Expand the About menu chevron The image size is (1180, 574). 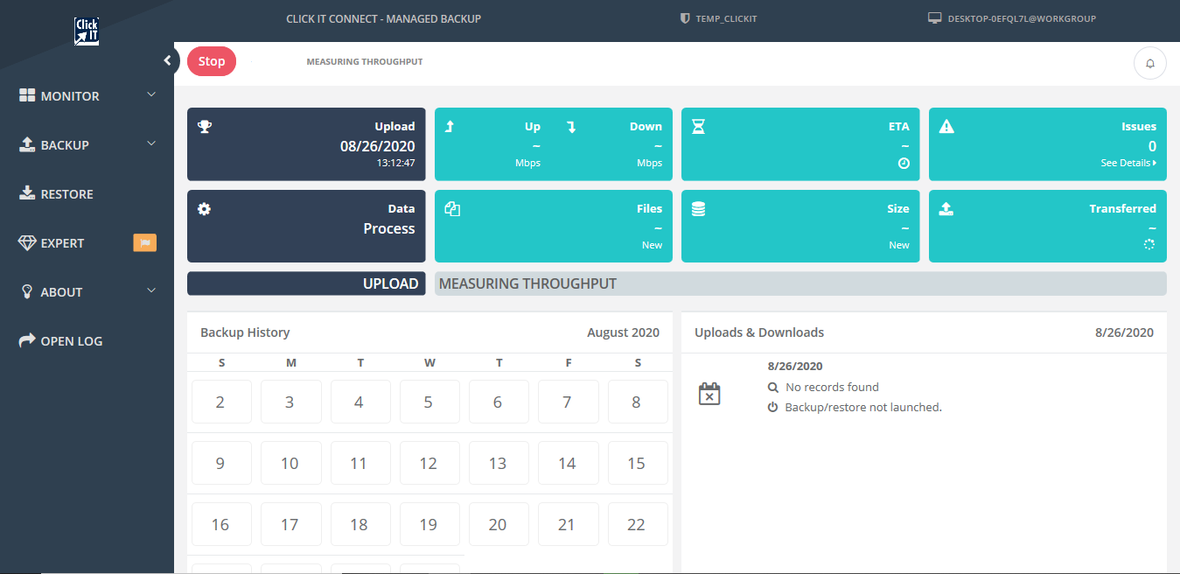coord(151,290)
